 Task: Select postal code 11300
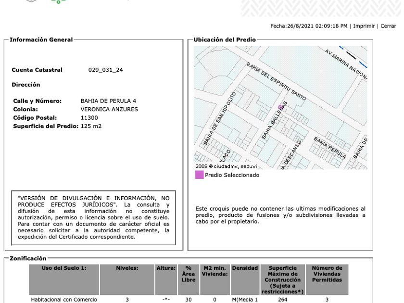pos(89,118)
